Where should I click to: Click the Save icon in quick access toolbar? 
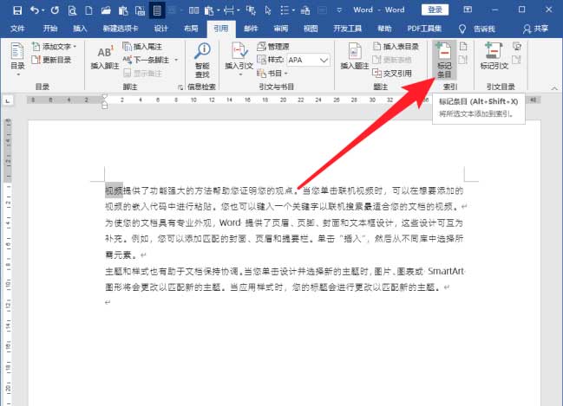click(16, 10)
